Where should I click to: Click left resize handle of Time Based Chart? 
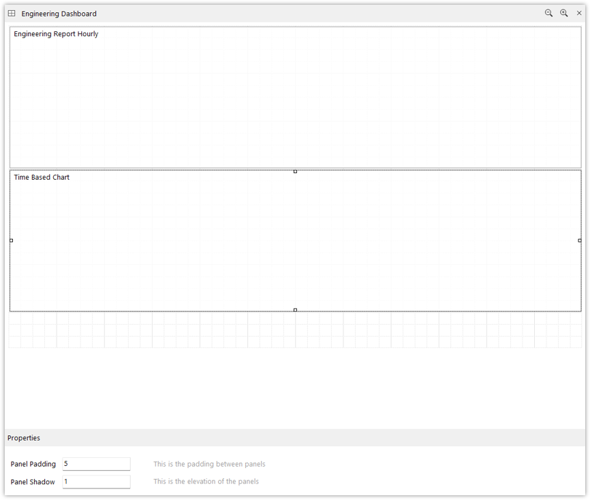(12, 240)
